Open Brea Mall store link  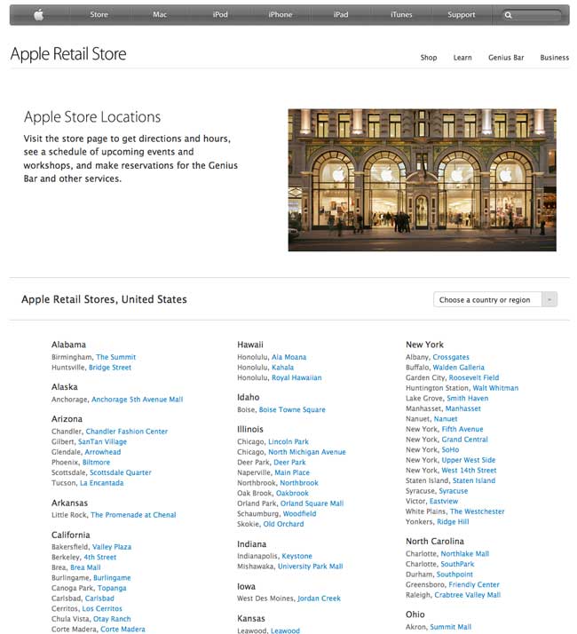[85, 567]
